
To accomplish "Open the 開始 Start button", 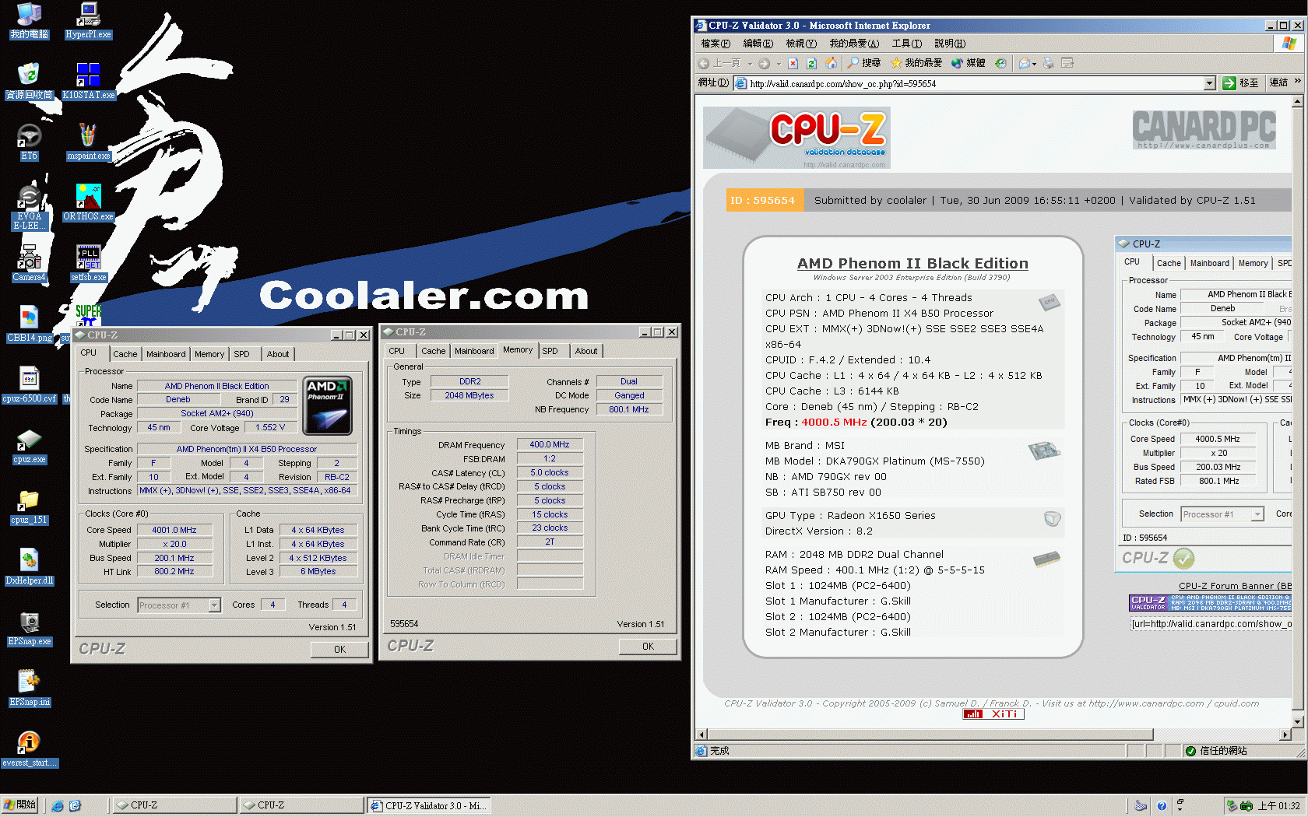I will 19,805.
